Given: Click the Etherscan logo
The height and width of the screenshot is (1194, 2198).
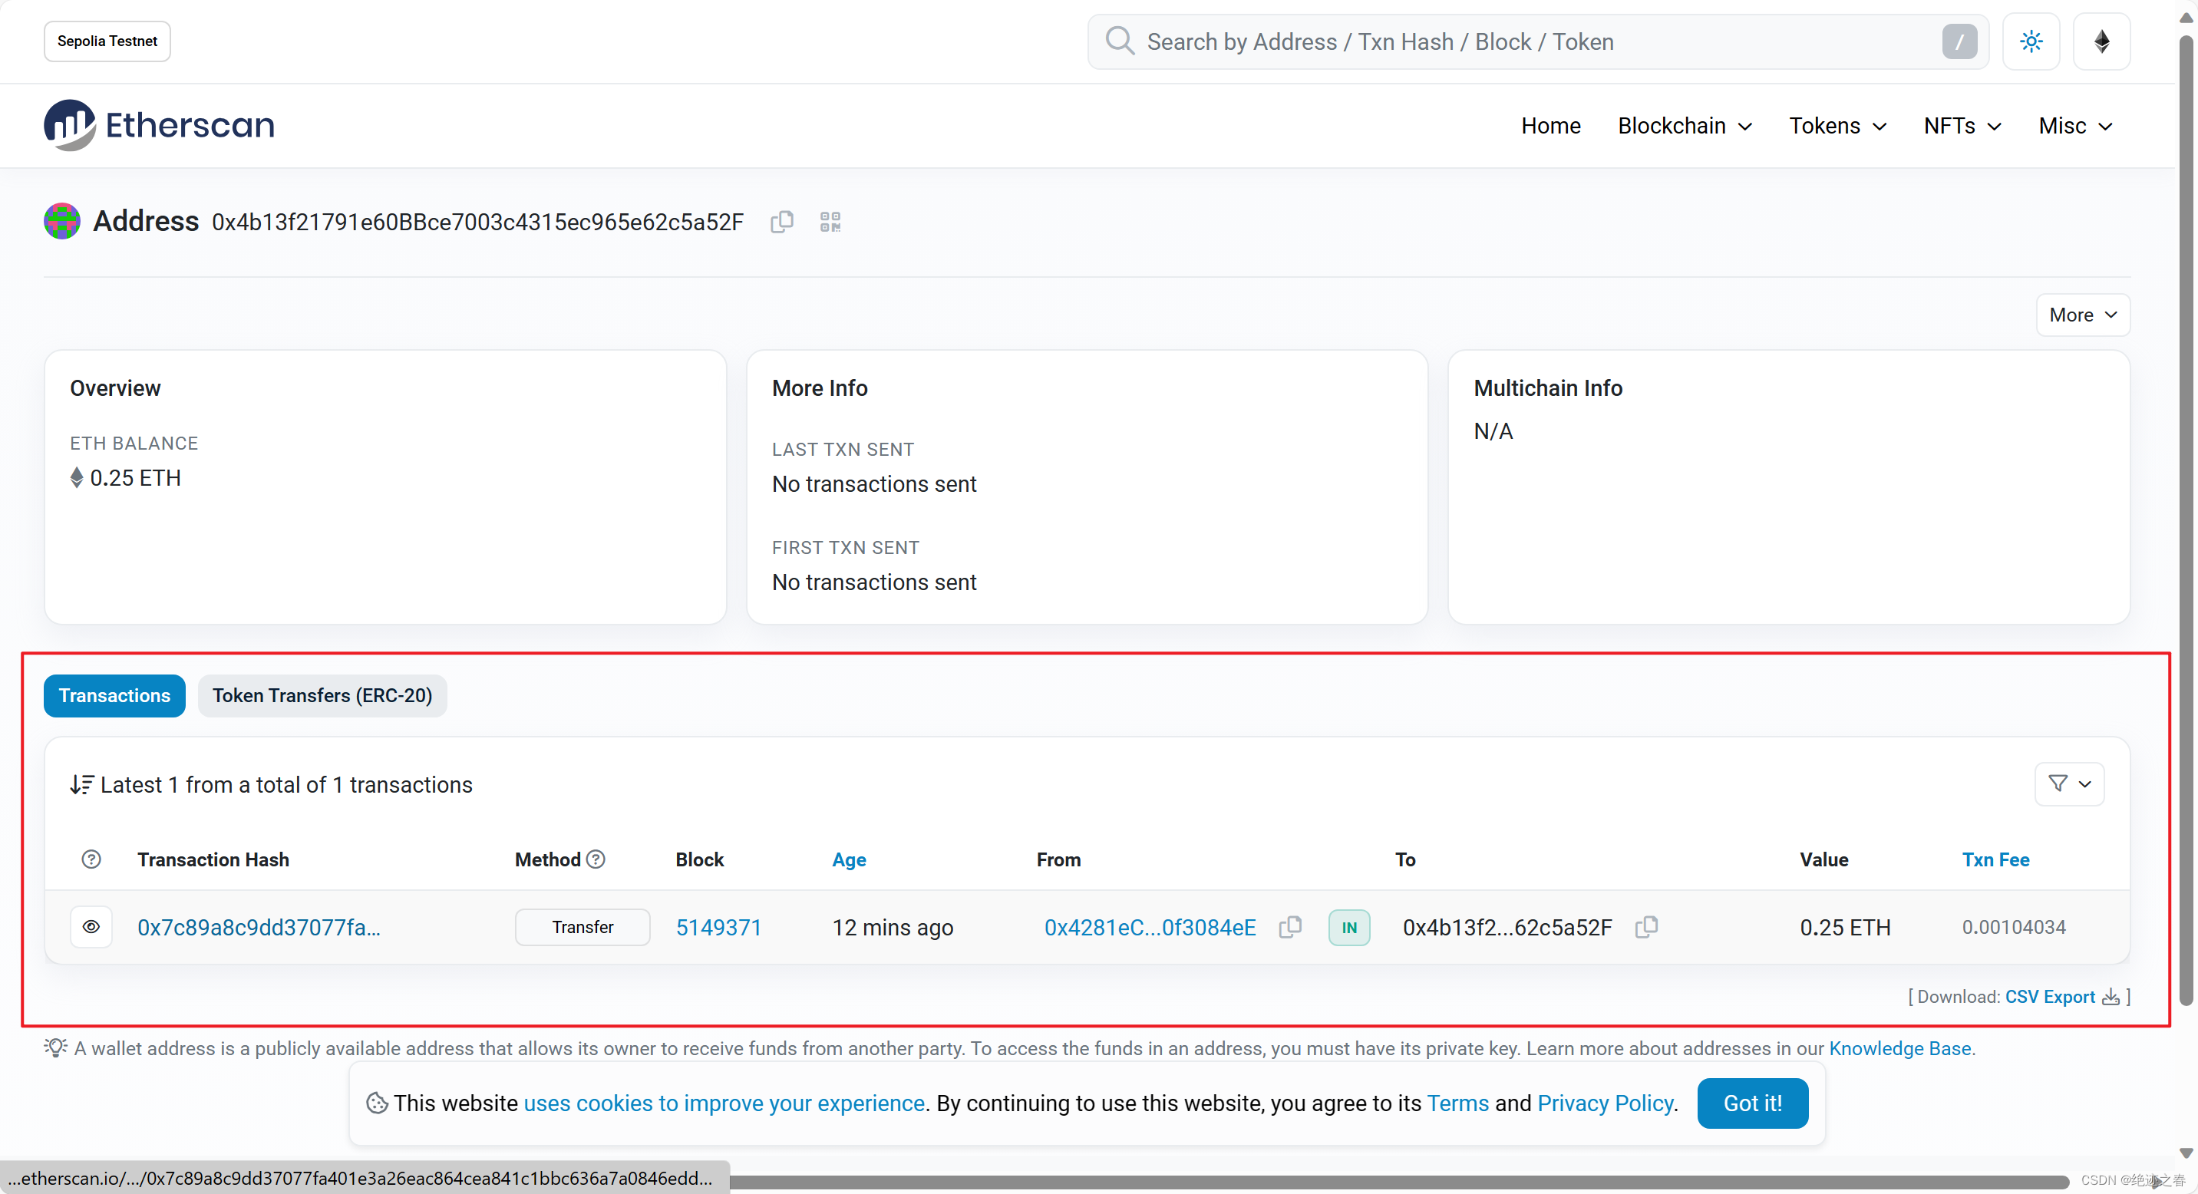Looking at the screenshot, I should (x=160, y=124).
